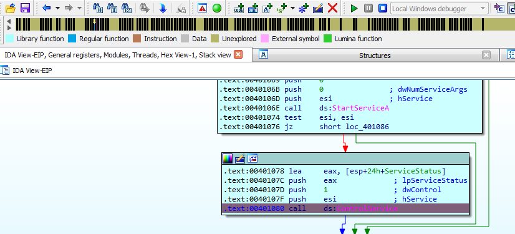Pause the process in debugger
Screen dimensions: 515x234
(x=368, y=8)
